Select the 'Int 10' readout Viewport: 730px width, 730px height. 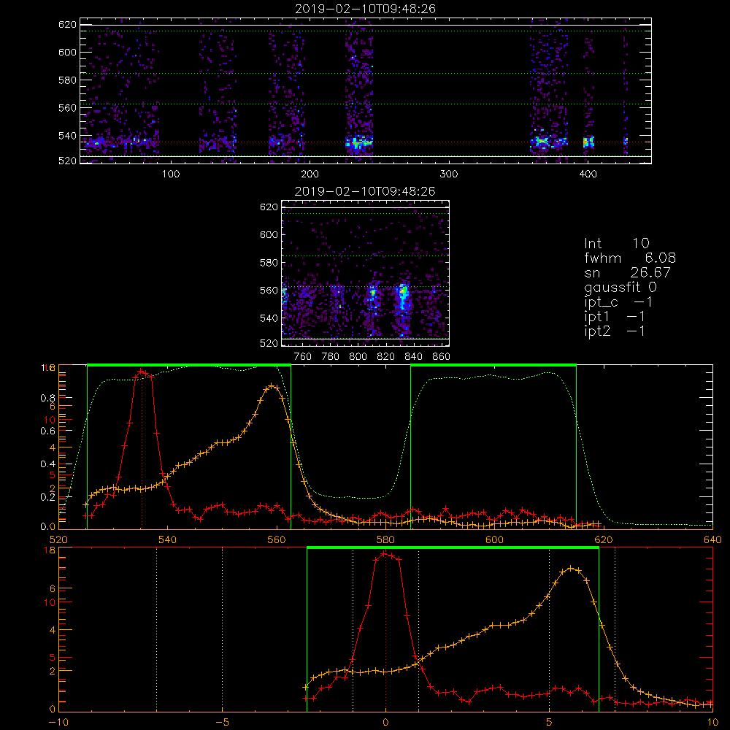616,244
